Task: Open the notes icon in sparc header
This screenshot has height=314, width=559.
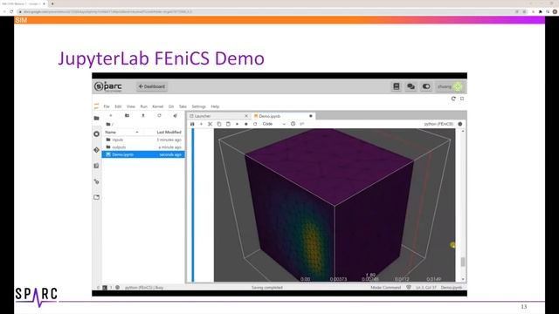Action: (x=396, y=86)
